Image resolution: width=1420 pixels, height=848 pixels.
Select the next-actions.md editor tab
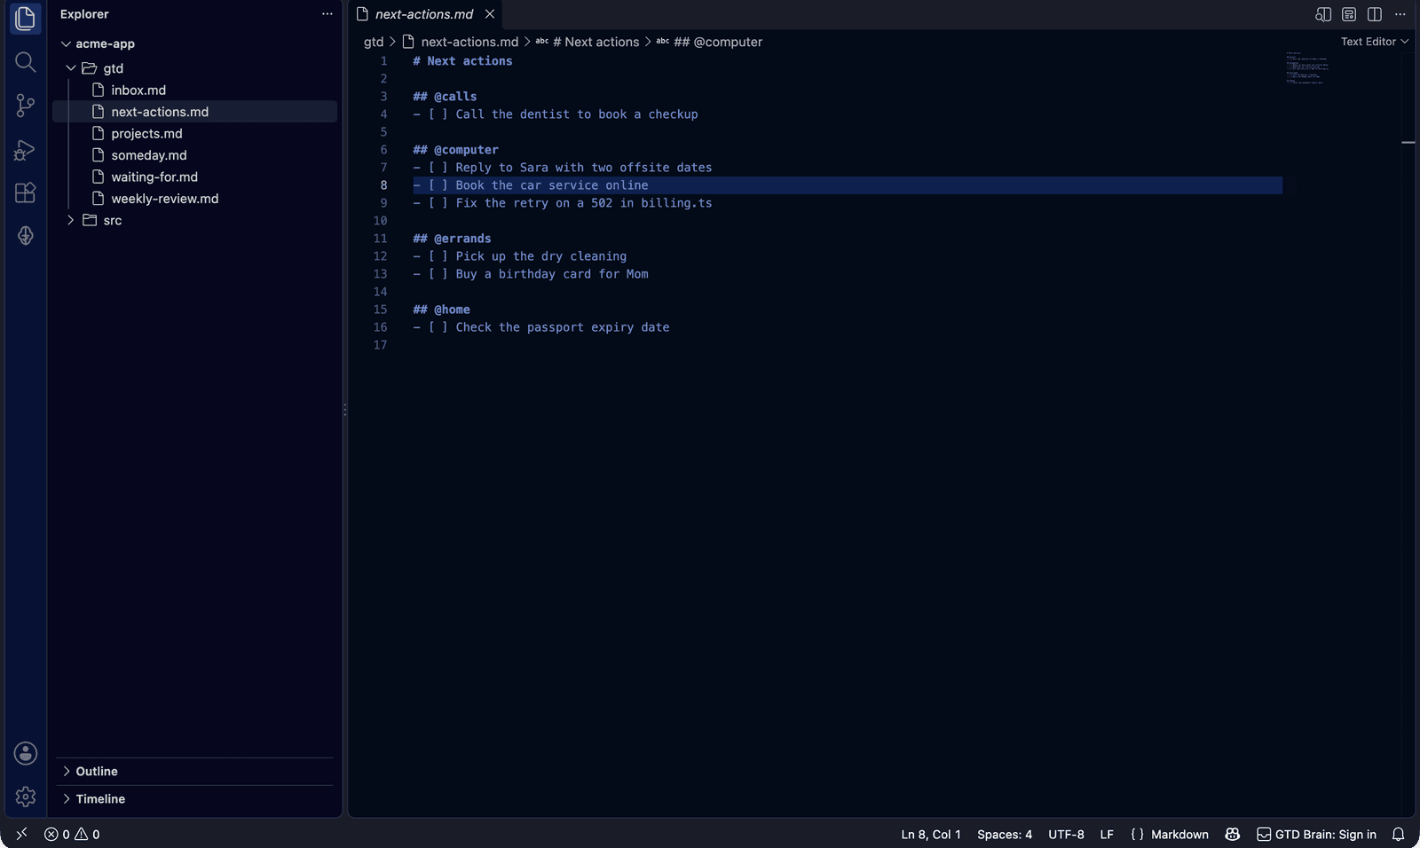pyautogui.click(x=424, y=14)
